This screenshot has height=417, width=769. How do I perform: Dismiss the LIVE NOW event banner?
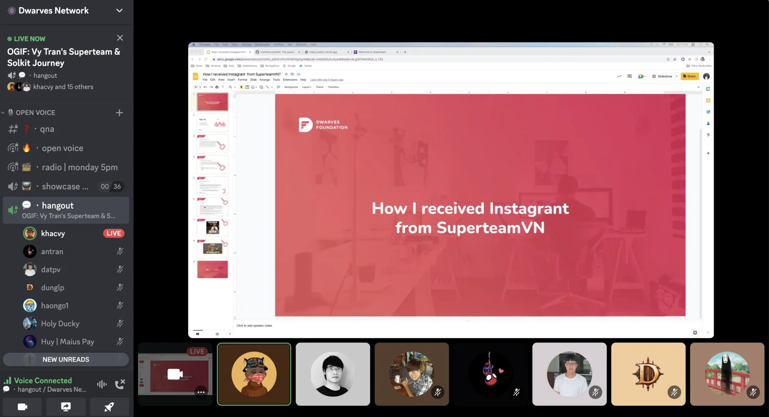(x=120, y=38)
